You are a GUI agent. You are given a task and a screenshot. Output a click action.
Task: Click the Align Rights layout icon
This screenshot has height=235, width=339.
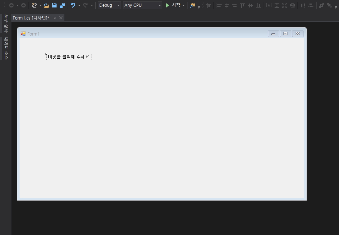(x=235, y=5)
